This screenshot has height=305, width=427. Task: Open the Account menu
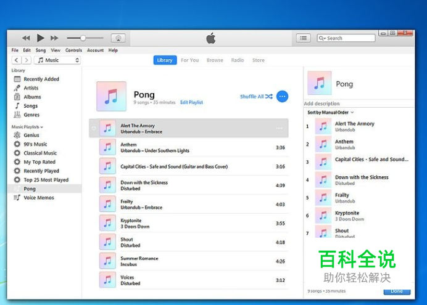tap(95, 51)
